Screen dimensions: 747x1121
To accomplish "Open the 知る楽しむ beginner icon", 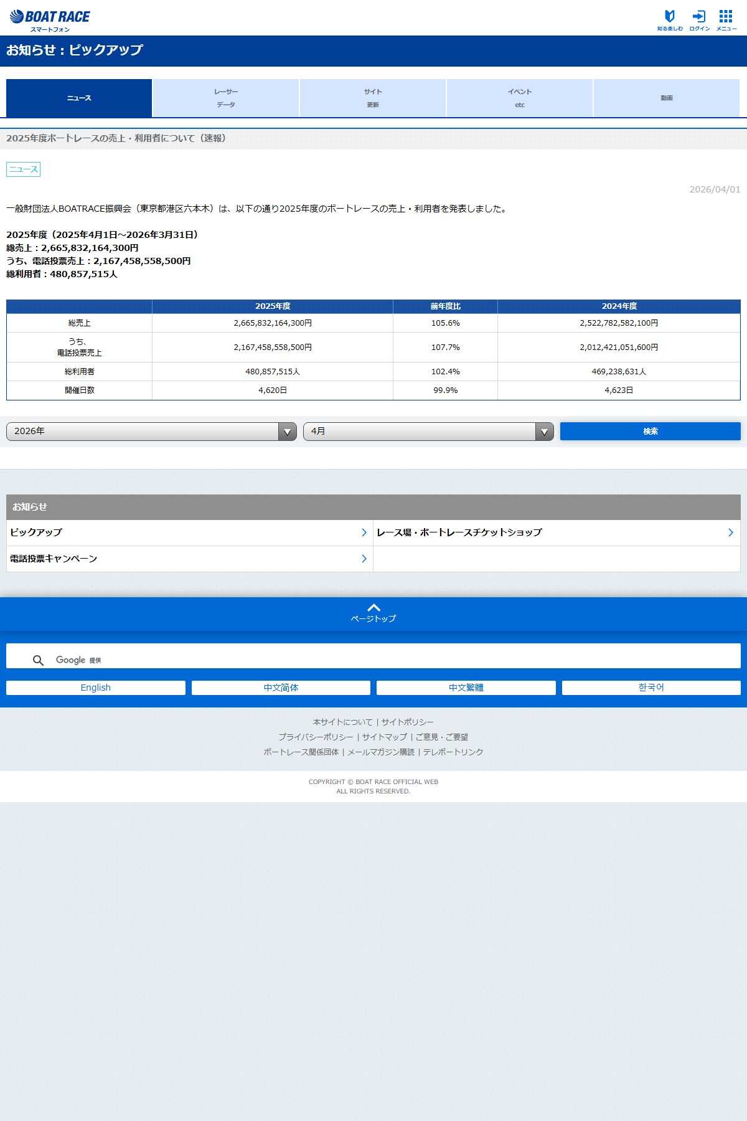I will pyautogui.click(x=670, y=20).
